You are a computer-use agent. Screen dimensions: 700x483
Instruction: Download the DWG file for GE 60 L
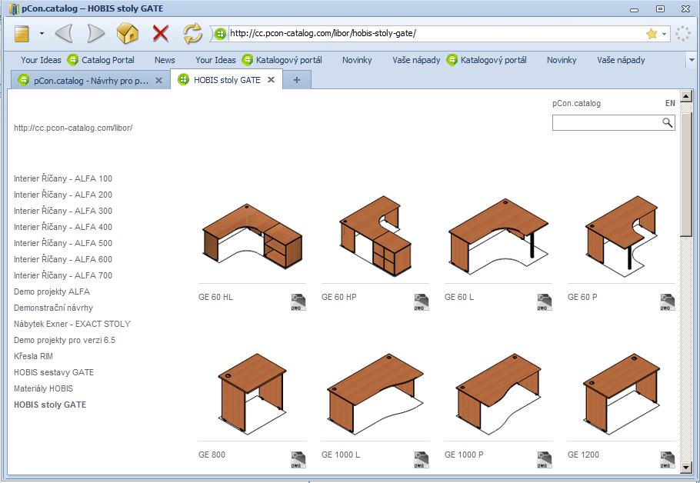click(545, 302)
